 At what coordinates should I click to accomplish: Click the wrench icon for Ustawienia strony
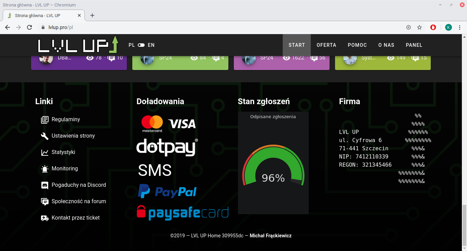[44, 136]
